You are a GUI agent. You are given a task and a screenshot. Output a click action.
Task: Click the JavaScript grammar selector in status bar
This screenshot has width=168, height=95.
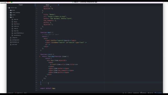click(136, 93)
